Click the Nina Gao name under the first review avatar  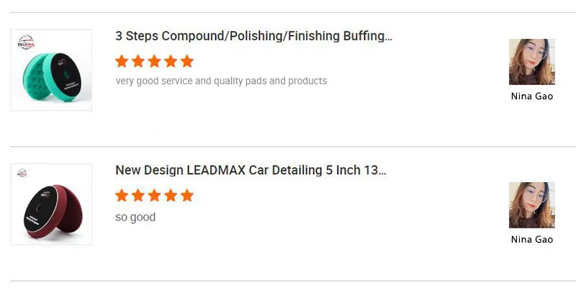pos(531,96)
